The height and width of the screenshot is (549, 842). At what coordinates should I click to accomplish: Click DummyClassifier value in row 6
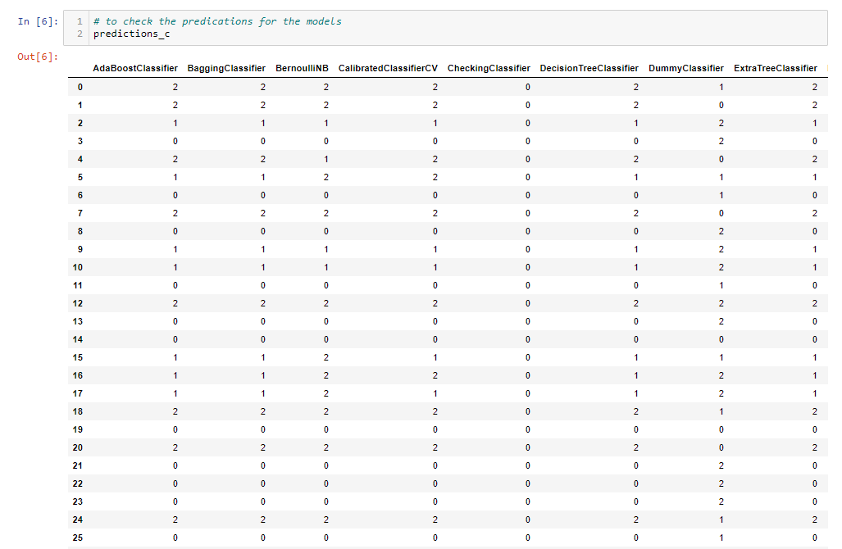[x=721, y=195]
